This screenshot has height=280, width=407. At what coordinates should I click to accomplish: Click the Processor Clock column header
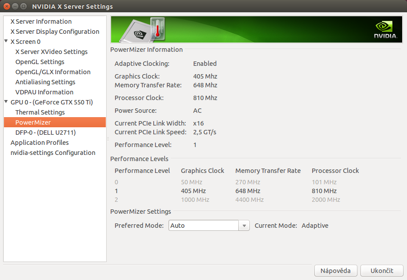(x=335, y=171)
